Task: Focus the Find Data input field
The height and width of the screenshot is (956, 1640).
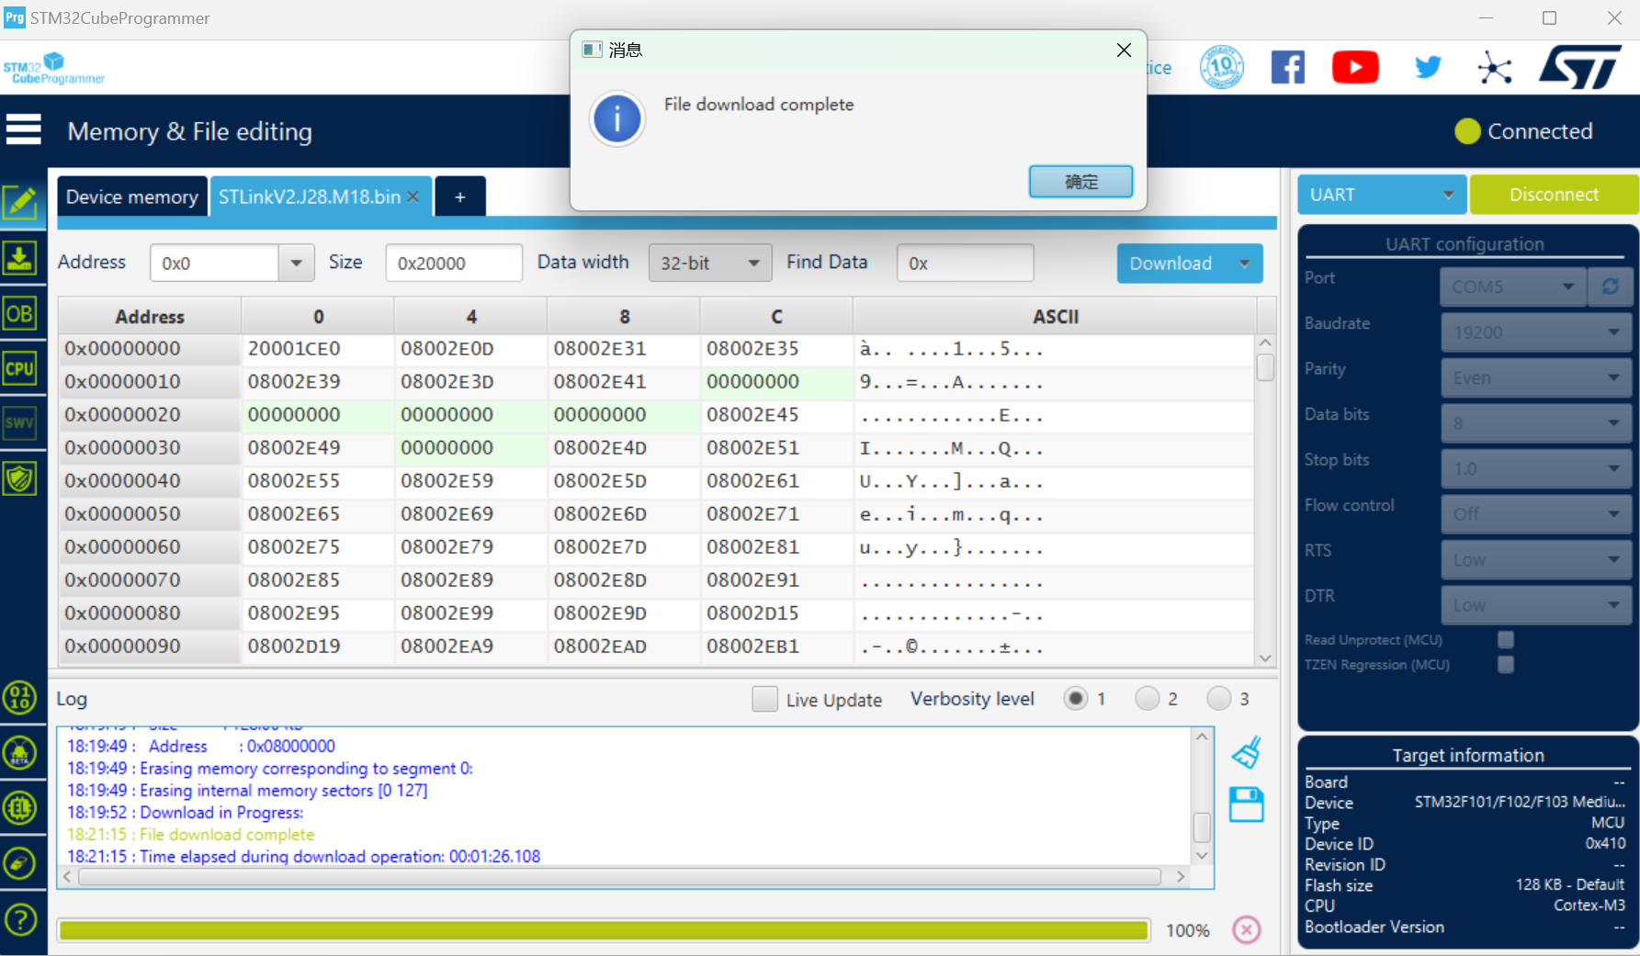Action: coord(965,263)
